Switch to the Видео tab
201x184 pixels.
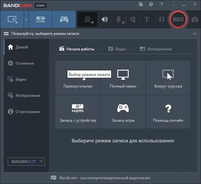pos(117,49)
